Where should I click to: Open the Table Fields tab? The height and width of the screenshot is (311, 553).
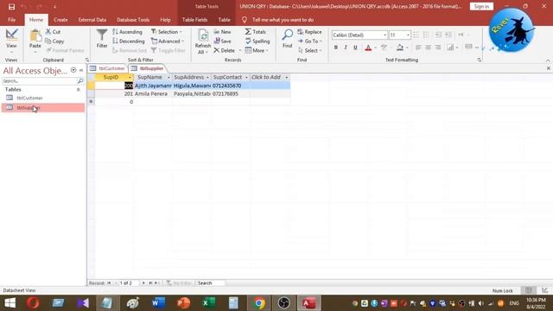pos(194,20)
